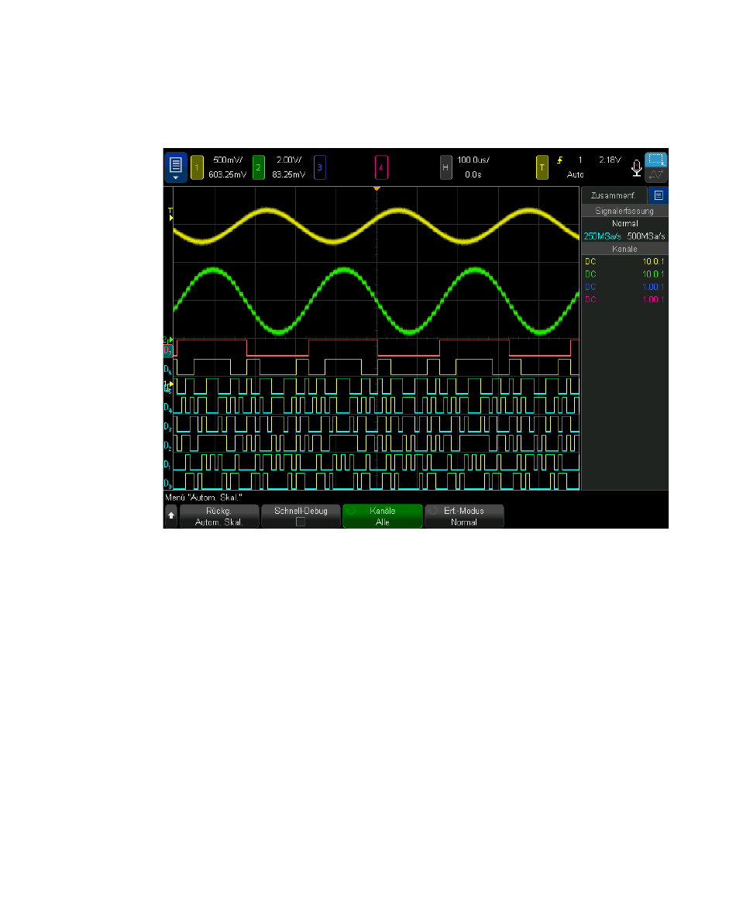Viewport: 736px width, 903px height.
Task: Expand the dropdown arrow under main menu icon
Action: tap(175, 177)
